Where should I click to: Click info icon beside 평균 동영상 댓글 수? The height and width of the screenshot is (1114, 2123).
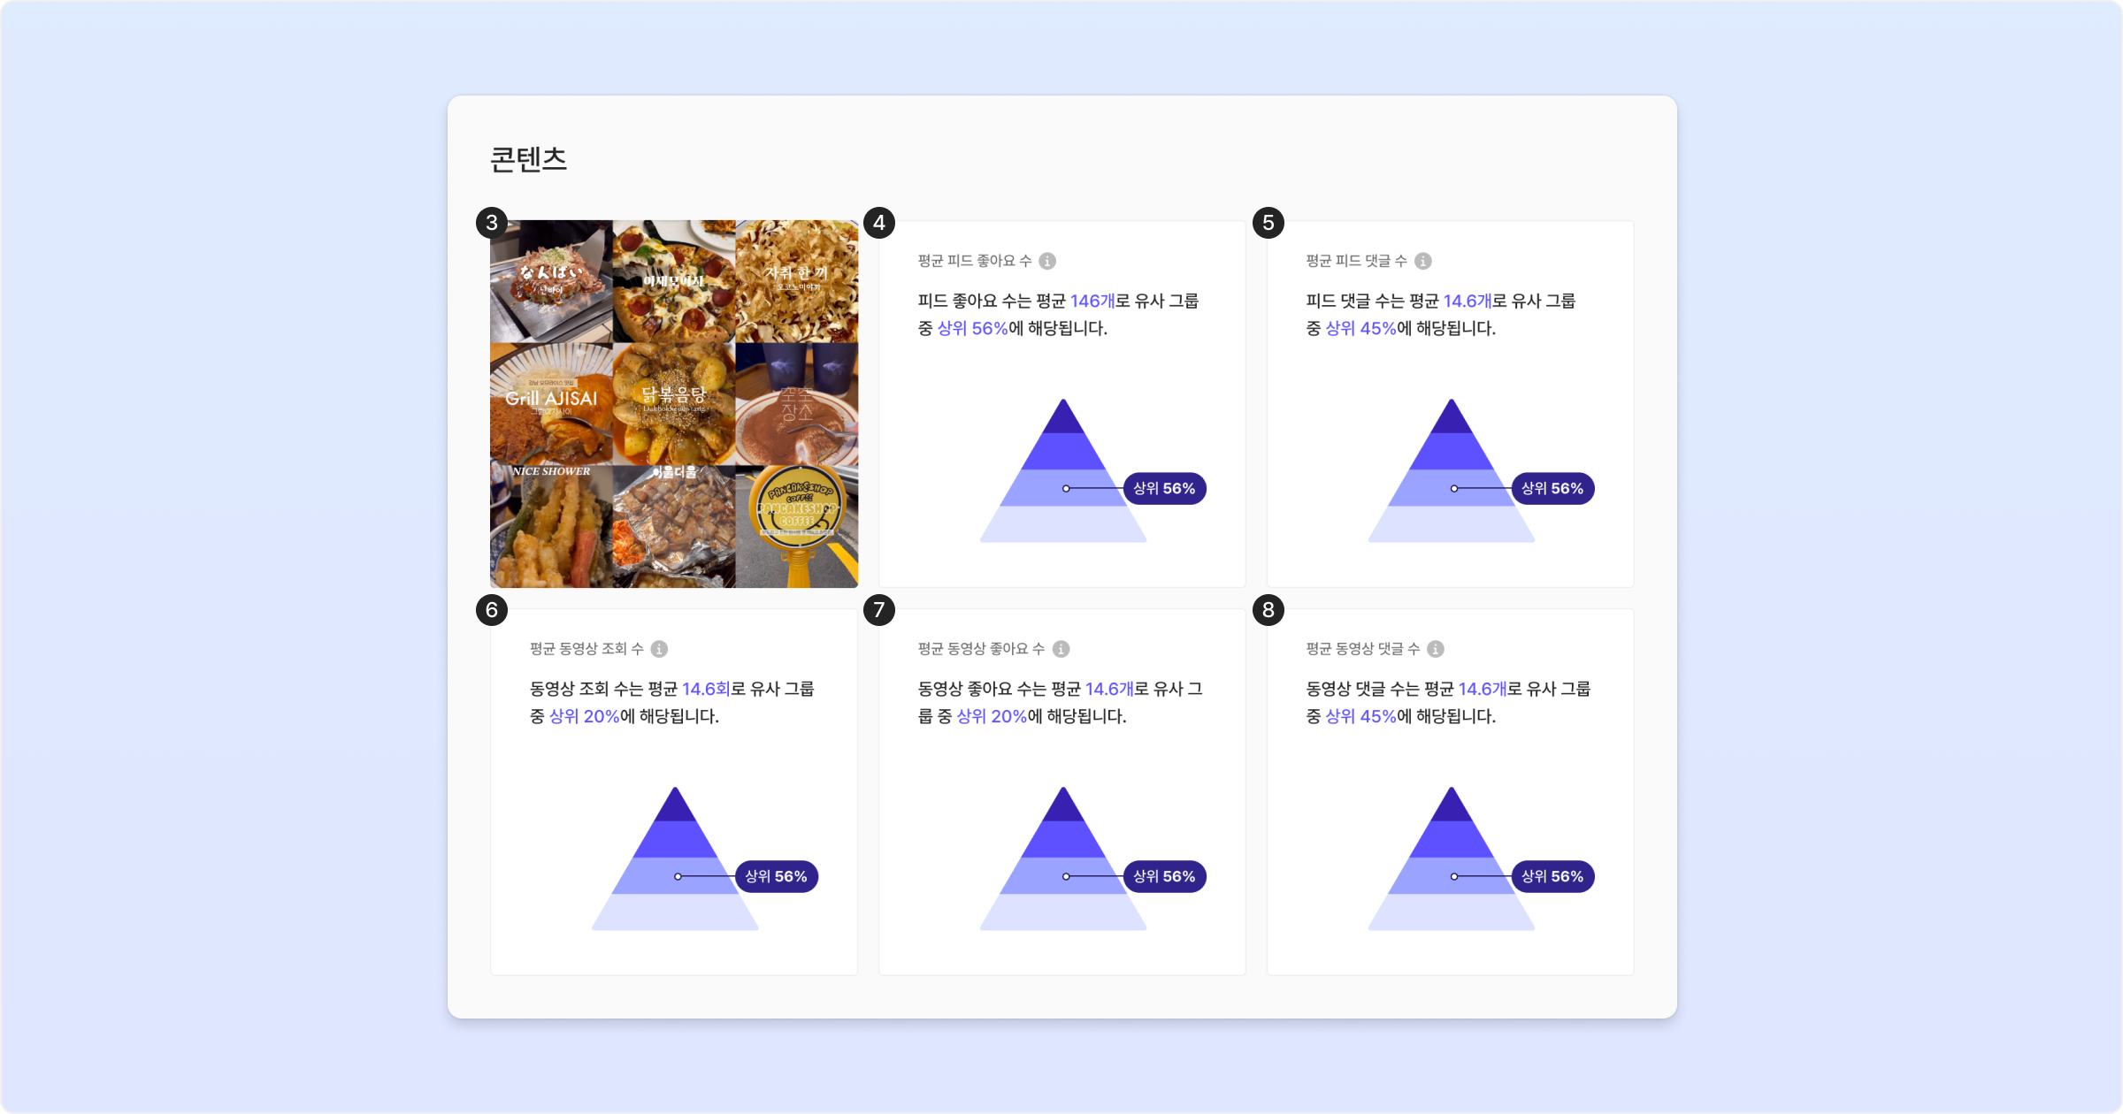[x=1436, y=649]
